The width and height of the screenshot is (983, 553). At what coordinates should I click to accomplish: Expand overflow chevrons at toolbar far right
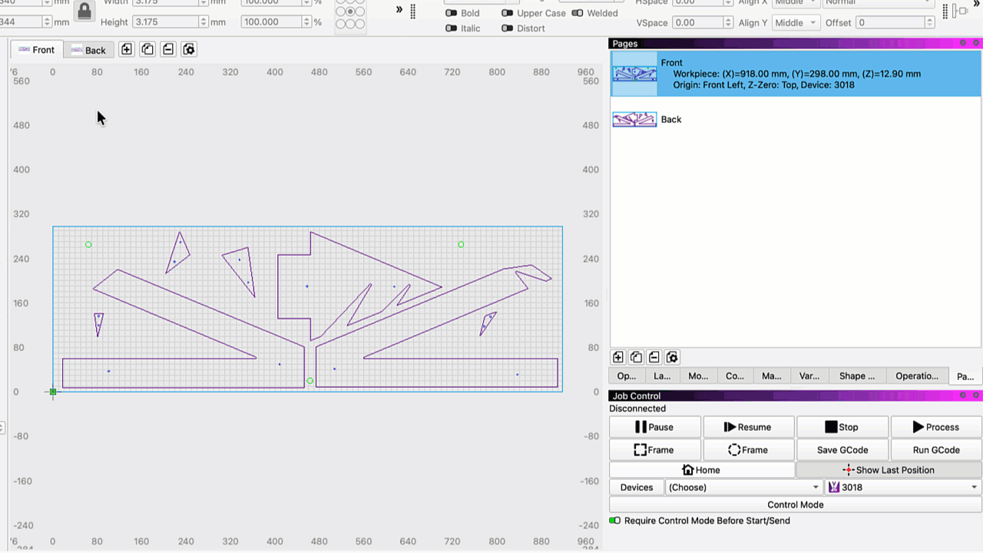(977, 3)
